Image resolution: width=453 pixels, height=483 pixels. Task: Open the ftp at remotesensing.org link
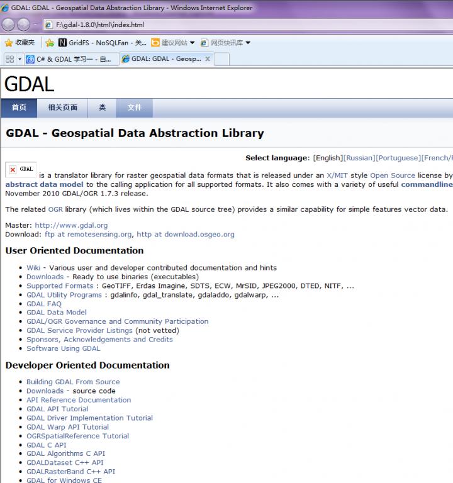pyautogui.click(x=88, y=235)
